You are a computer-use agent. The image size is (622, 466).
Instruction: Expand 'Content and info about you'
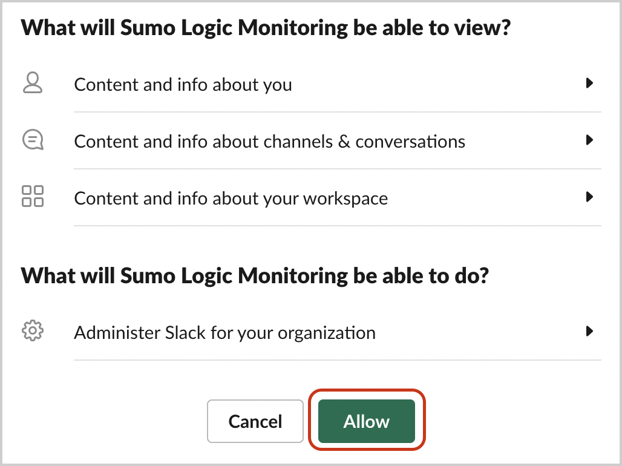[x=589, y=83]
